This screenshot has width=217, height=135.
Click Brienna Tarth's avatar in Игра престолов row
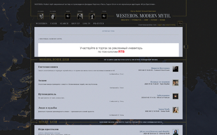tap(175, 132)
